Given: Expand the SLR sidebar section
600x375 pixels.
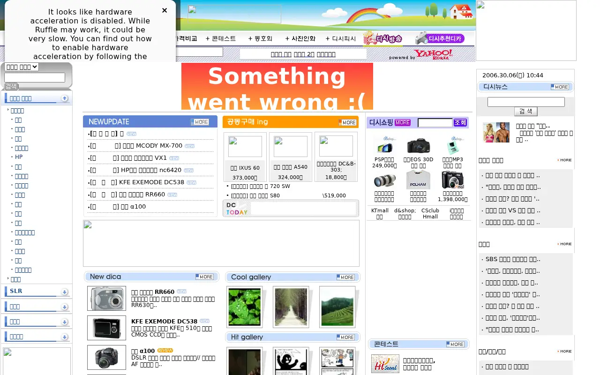Looking at the screenshot, I should click(x=65, y=292).
